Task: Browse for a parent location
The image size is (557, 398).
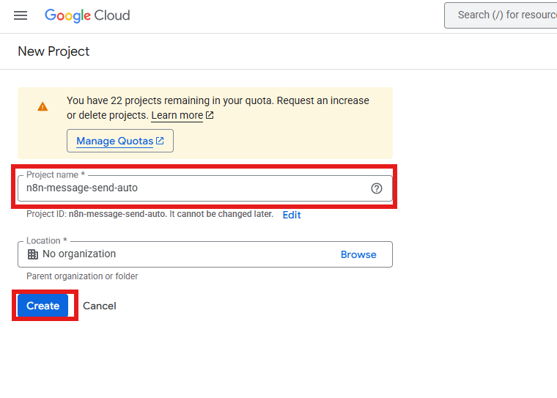Action: [358, 254]
